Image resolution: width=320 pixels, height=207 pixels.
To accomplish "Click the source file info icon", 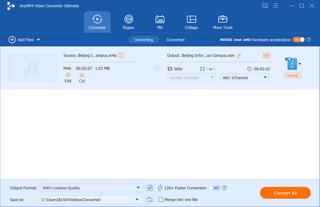I will tap(121, 55).
